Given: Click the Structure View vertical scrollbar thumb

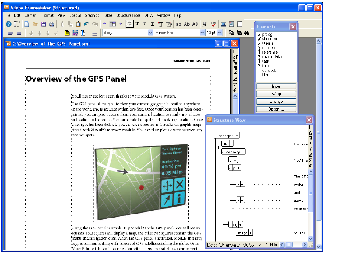Looking at the screenshot, I should 311,194.
